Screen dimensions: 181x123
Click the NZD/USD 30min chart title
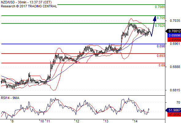(x=26, y=2)
